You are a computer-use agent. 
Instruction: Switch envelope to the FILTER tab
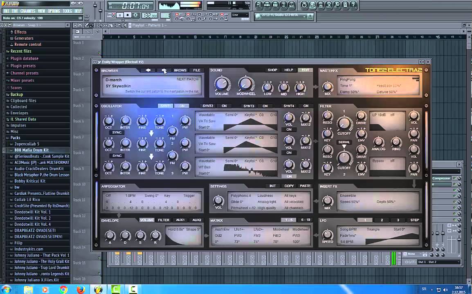click(164, 220)
